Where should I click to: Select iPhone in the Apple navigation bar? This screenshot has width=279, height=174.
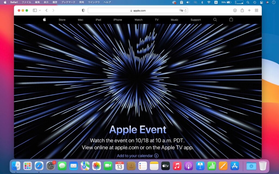click(117, 20)
